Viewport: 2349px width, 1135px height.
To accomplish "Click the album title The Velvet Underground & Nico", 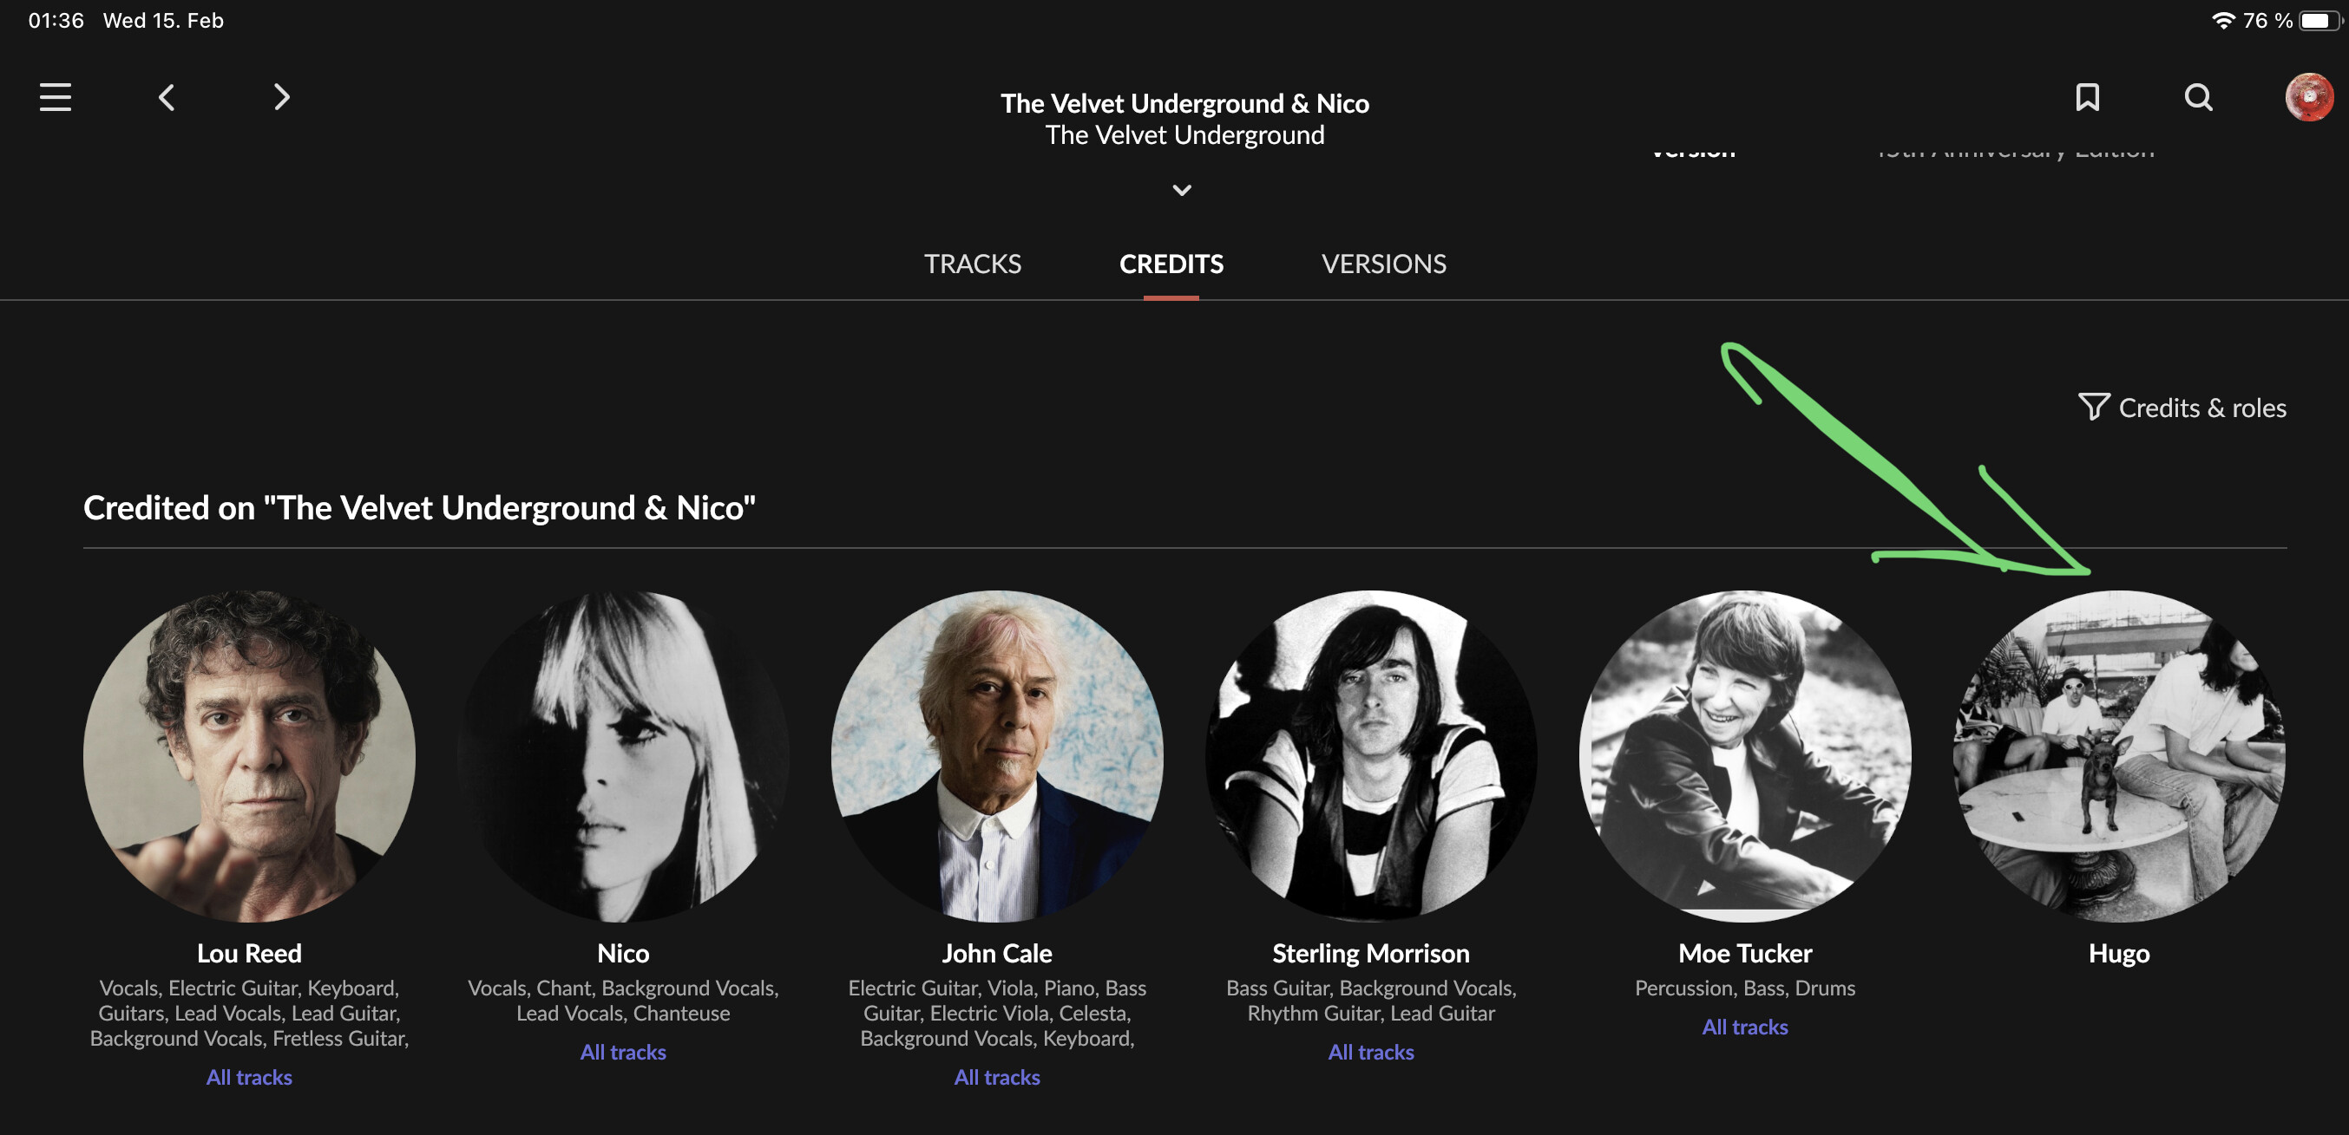I will click(x=1184, y=103).
